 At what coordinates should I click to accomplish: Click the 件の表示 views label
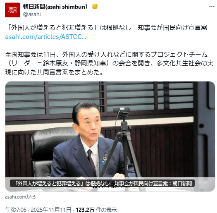click(106, 210)
